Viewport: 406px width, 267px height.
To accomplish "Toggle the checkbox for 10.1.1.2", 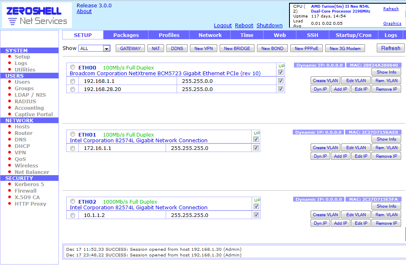I will [256, 215].
